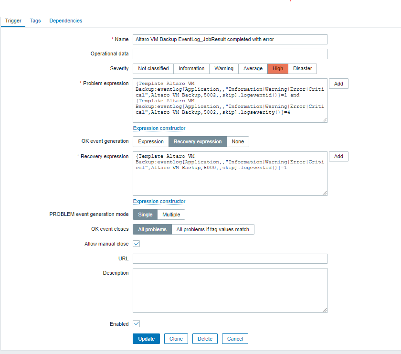Select All problems if tag values match
Screen dimensions: 401x354
[x=213, y=229]
